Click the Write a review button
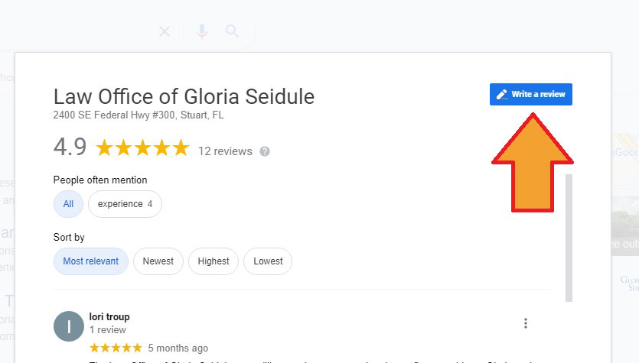The image size is (639, 363). (x=531, y=95)
